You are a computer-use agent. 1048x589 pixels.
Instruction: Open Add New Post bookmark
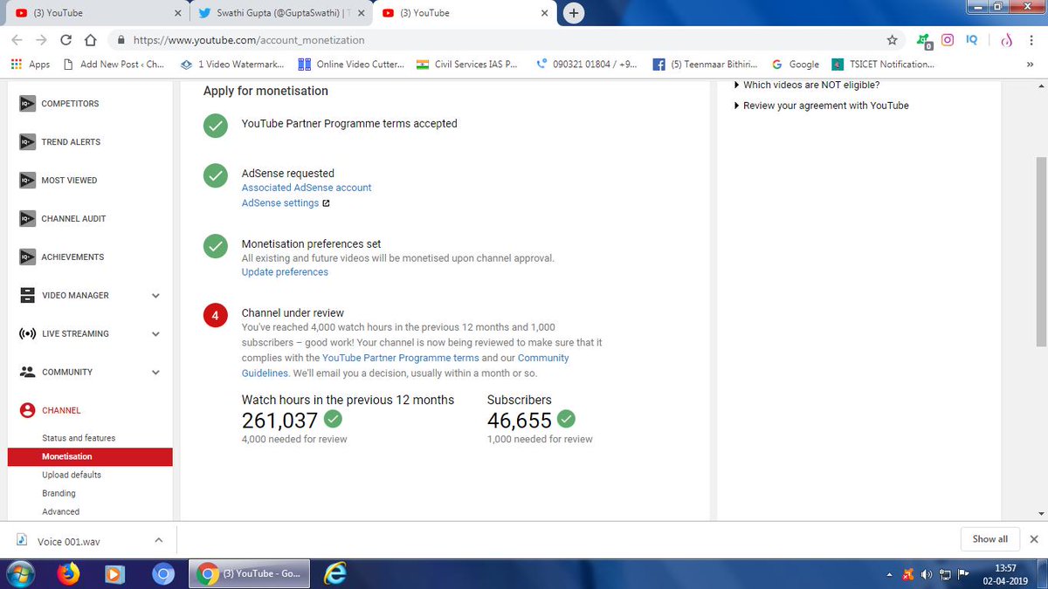[x=114, y=64]
